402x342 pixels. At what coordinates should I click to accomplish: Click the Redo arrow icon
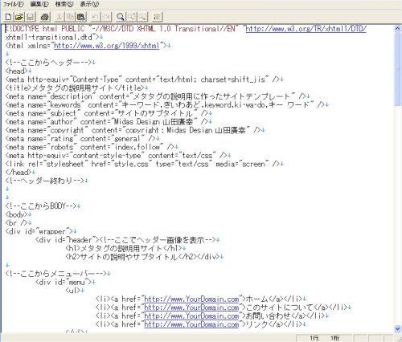click(x=107, y=17)
